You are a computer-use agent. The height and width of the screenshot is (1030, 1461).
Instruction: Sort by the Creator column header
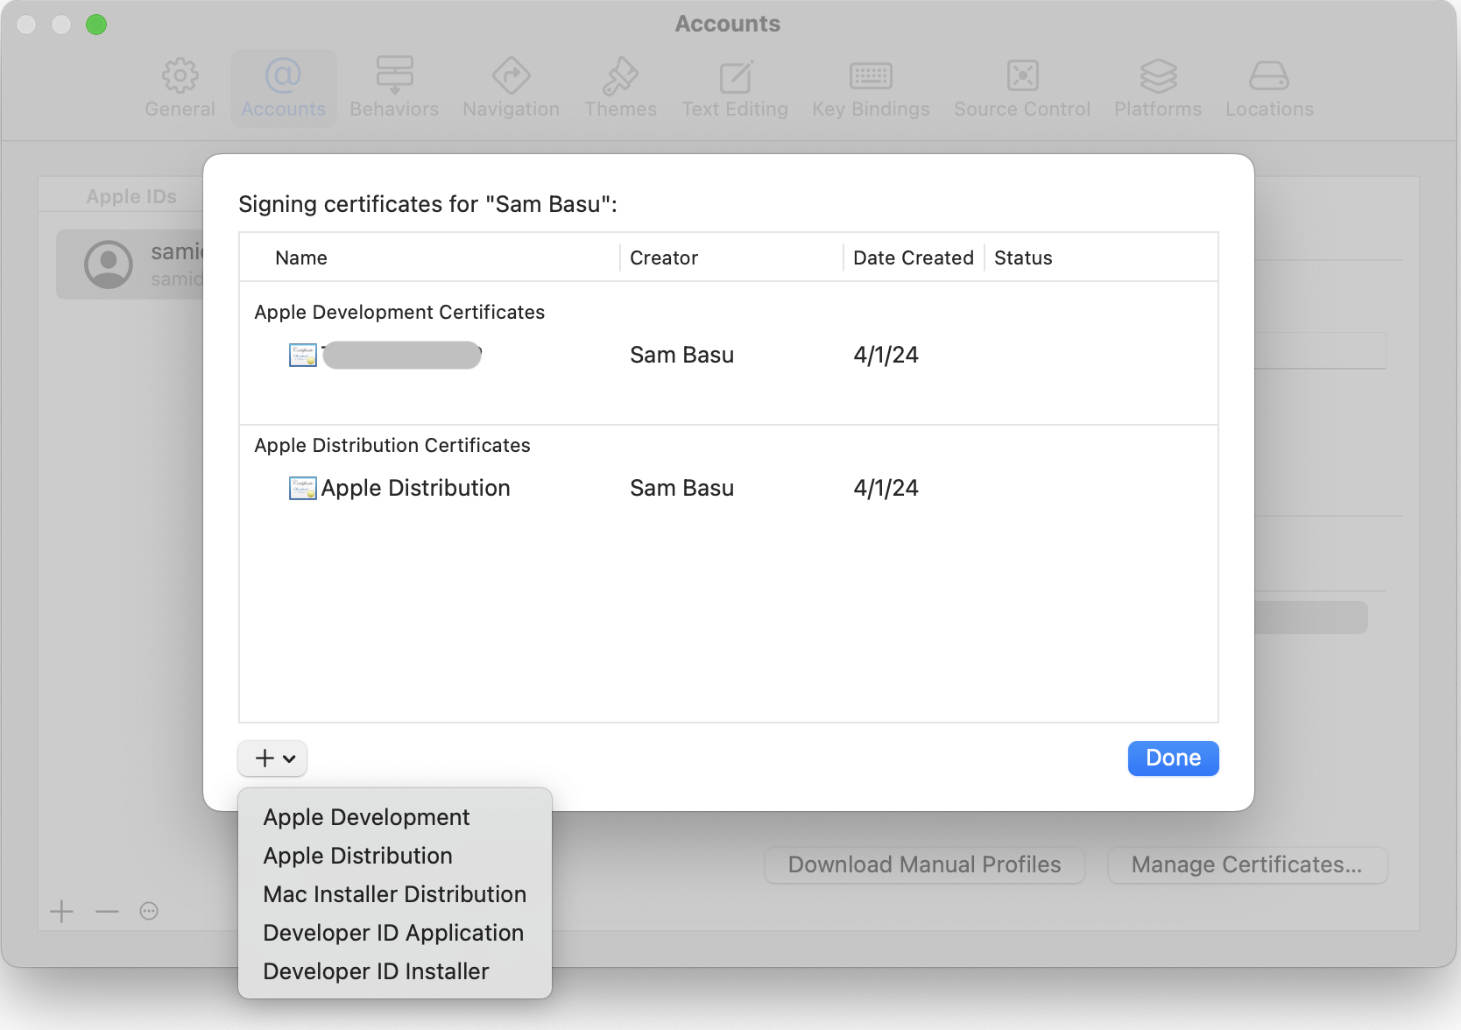coord(664,257)
